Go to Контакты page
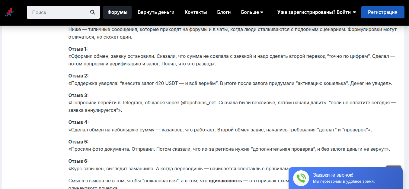Viewport: 409px width, 189px height. pyautogui.click(x=196, y=12)
